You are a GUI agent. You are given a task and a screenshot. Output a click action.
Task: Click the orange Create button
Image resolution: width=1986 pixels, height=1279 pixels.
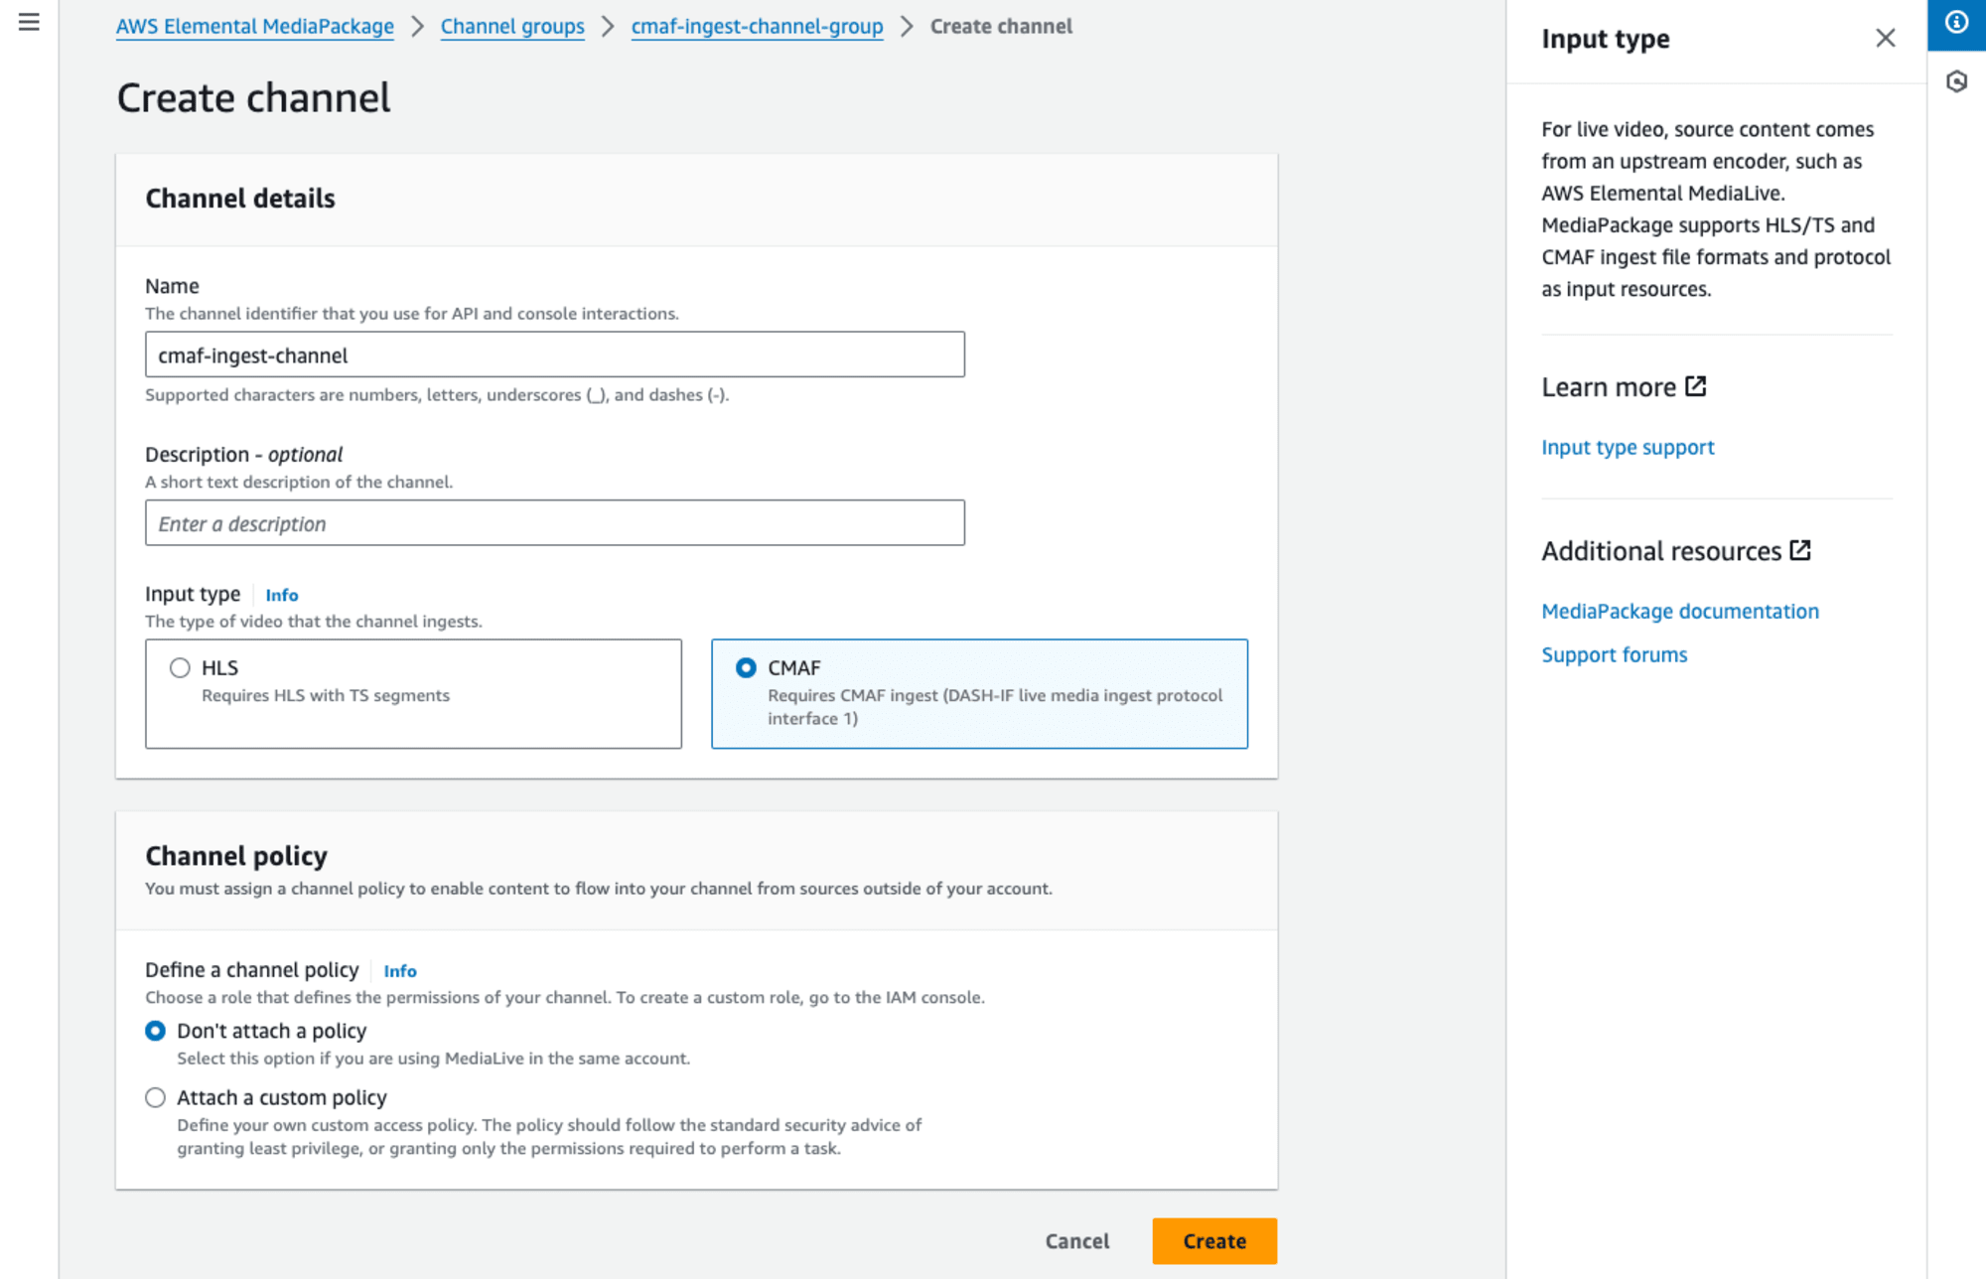1214,1241
